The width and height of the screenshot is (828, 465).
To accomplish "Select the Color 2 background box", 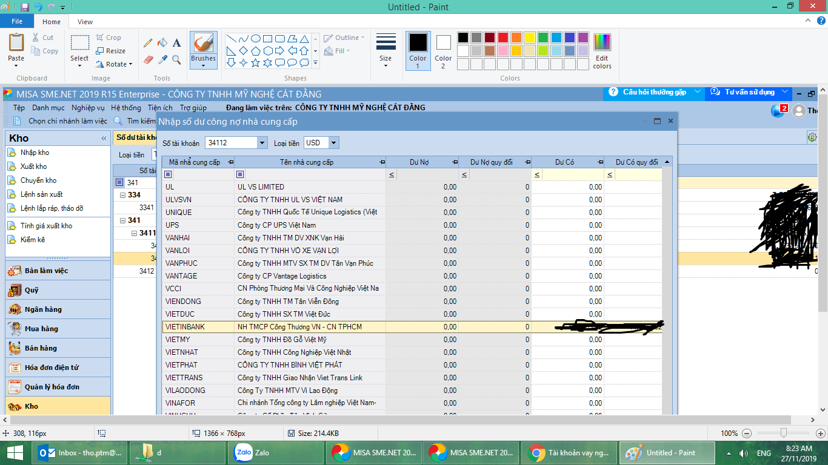I will [443, 50].
